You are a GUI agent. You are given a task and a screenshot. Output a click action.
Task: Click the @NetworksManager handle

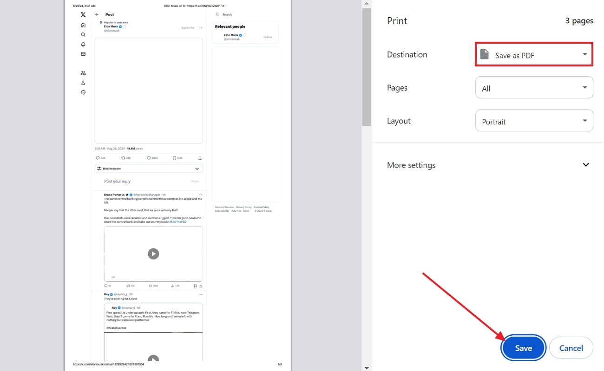click(147, 195)
